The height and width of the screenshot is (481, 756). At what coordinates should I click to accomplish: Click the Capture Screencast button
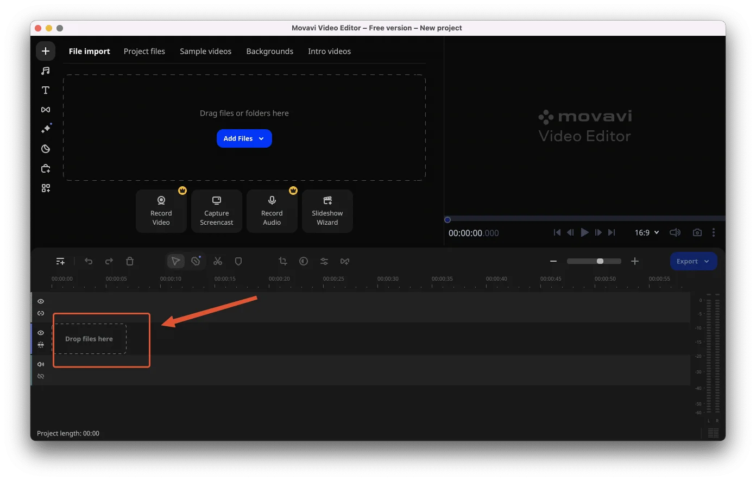[216, 211]
